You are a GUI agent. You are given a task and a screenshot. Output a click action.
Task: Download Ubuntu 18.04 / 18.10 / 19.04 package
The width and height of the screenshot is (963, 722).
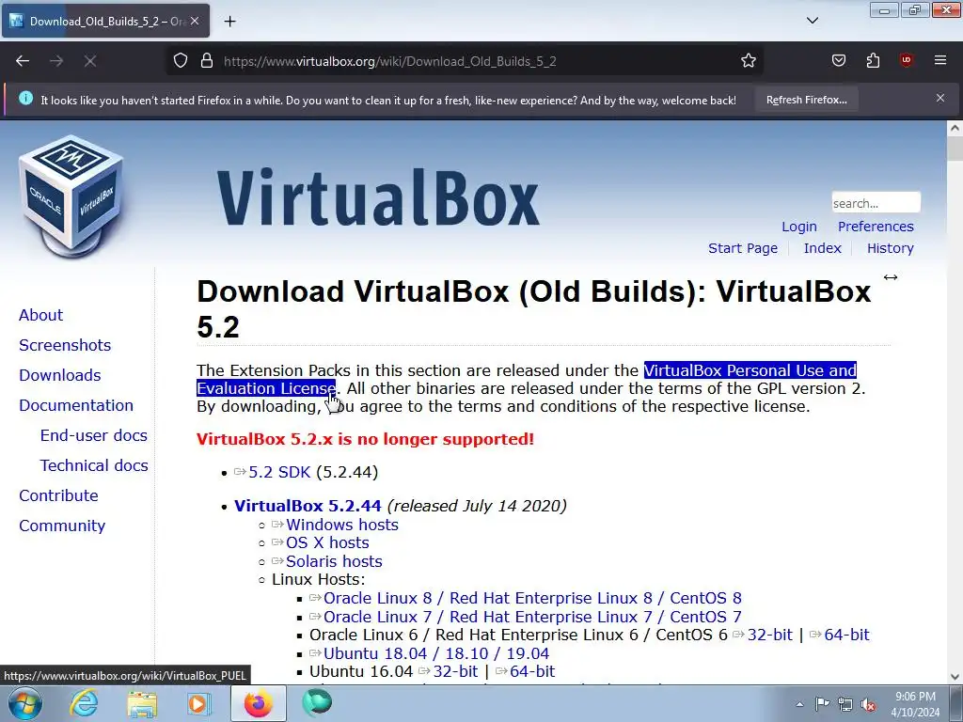[x=436, y=653]
